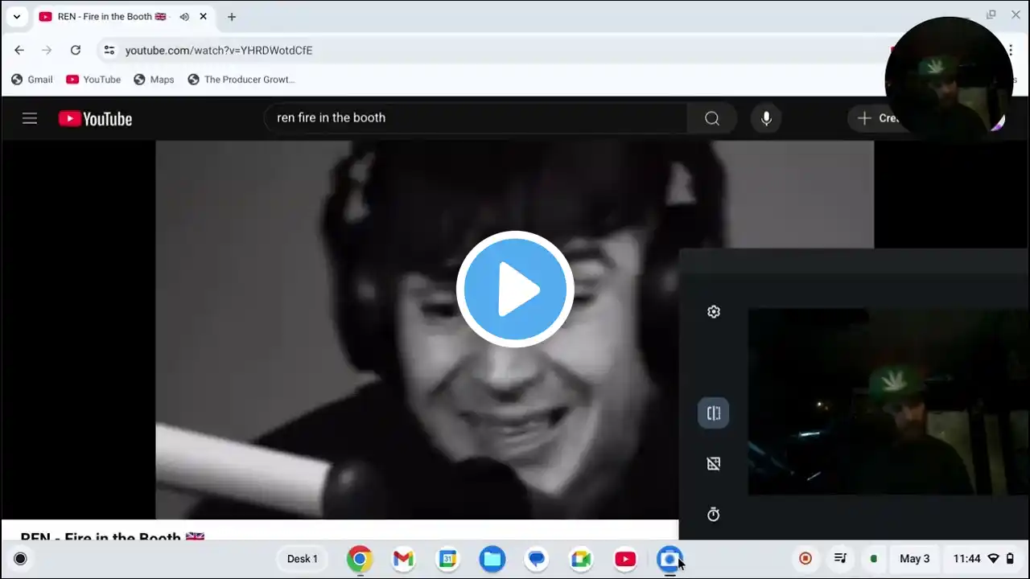Reload the YouTube page

click(75, 50)
